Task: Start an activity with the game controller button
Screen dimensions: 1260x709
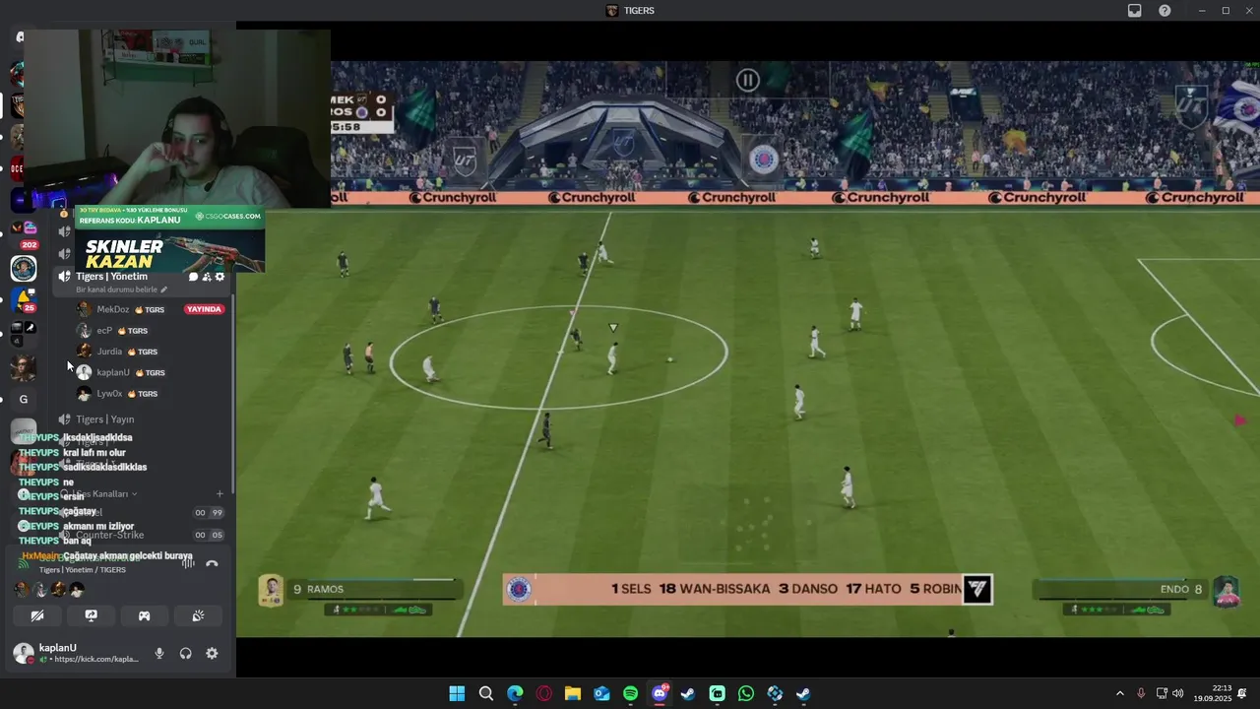Action: pos(144,615)
